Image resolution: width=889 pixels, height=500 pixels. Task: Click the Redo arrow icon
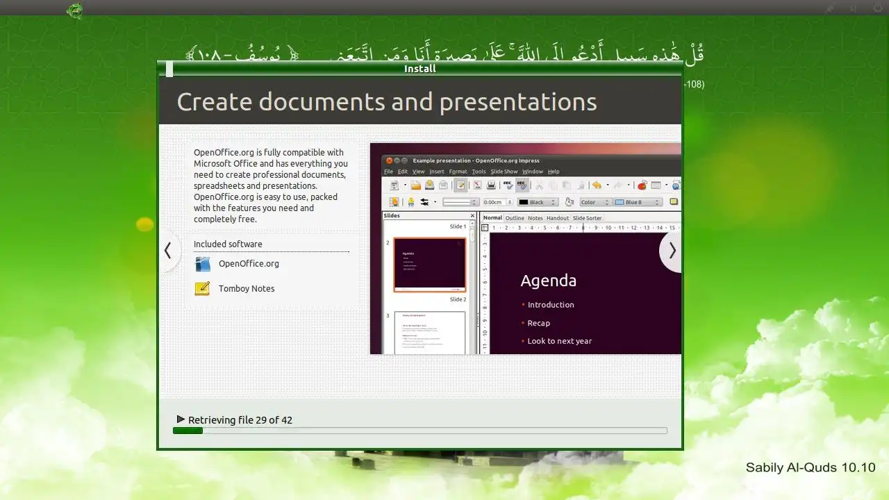pyautogui.click(x=618, y=185)
